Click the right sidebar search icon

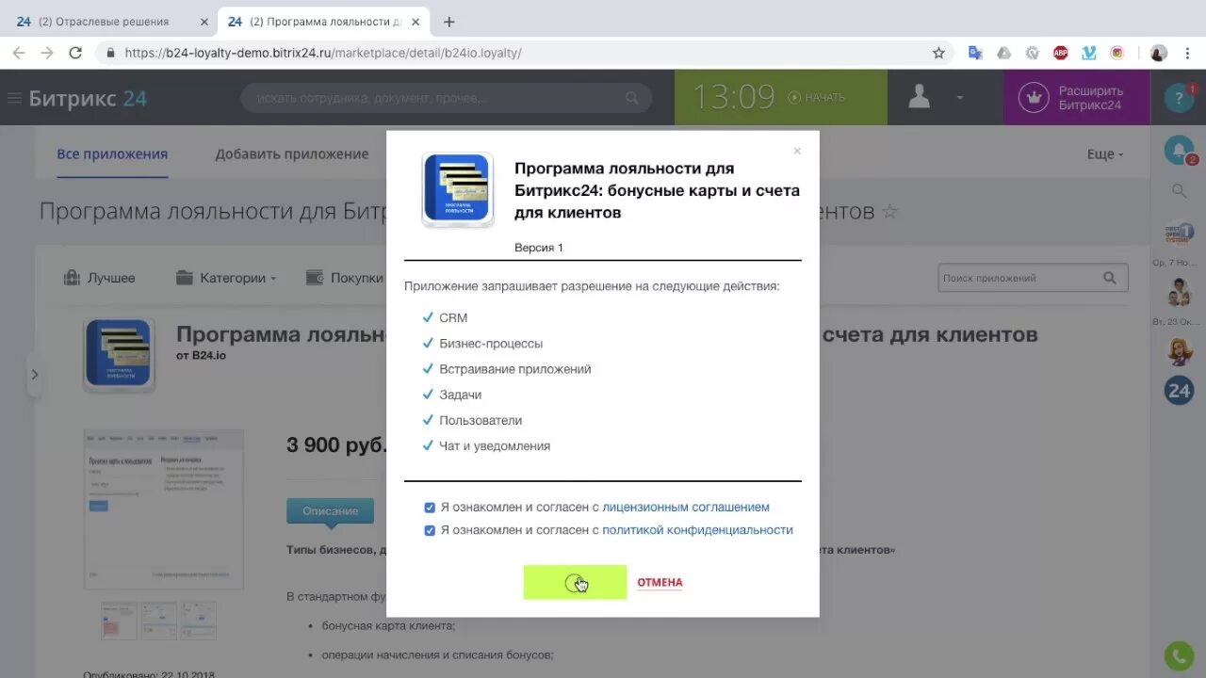click(x=1179, y=191)
